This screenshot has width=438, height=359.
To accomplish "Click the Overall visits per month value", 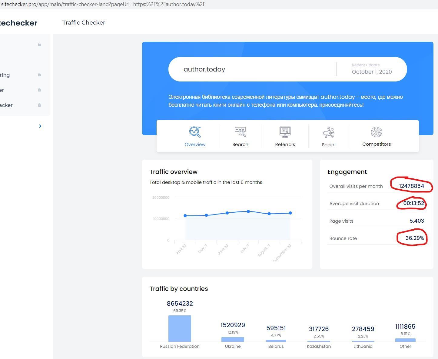I will [411, 186].
